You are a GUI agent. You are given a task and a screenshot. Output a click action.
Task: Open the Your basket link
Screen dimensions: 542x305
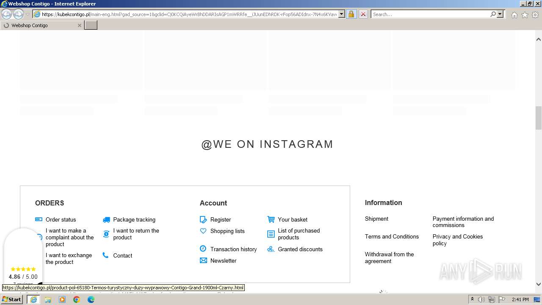293,219
